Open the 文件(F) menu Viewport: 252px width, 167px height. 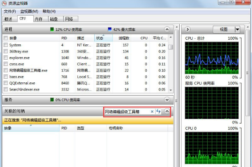point(10,11)
